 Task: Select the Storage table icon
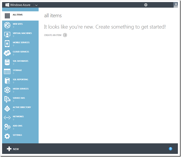tap(7, 71)
